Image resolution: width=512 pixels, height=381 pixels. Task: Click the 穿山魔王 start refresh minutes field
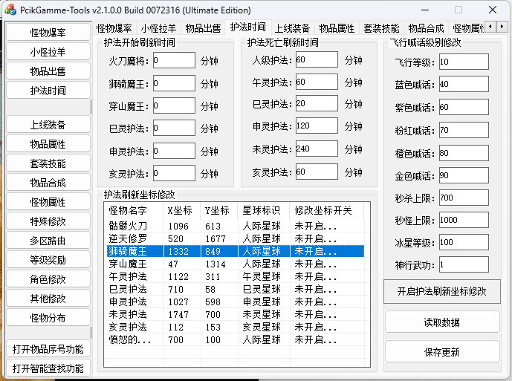(174, 105)
